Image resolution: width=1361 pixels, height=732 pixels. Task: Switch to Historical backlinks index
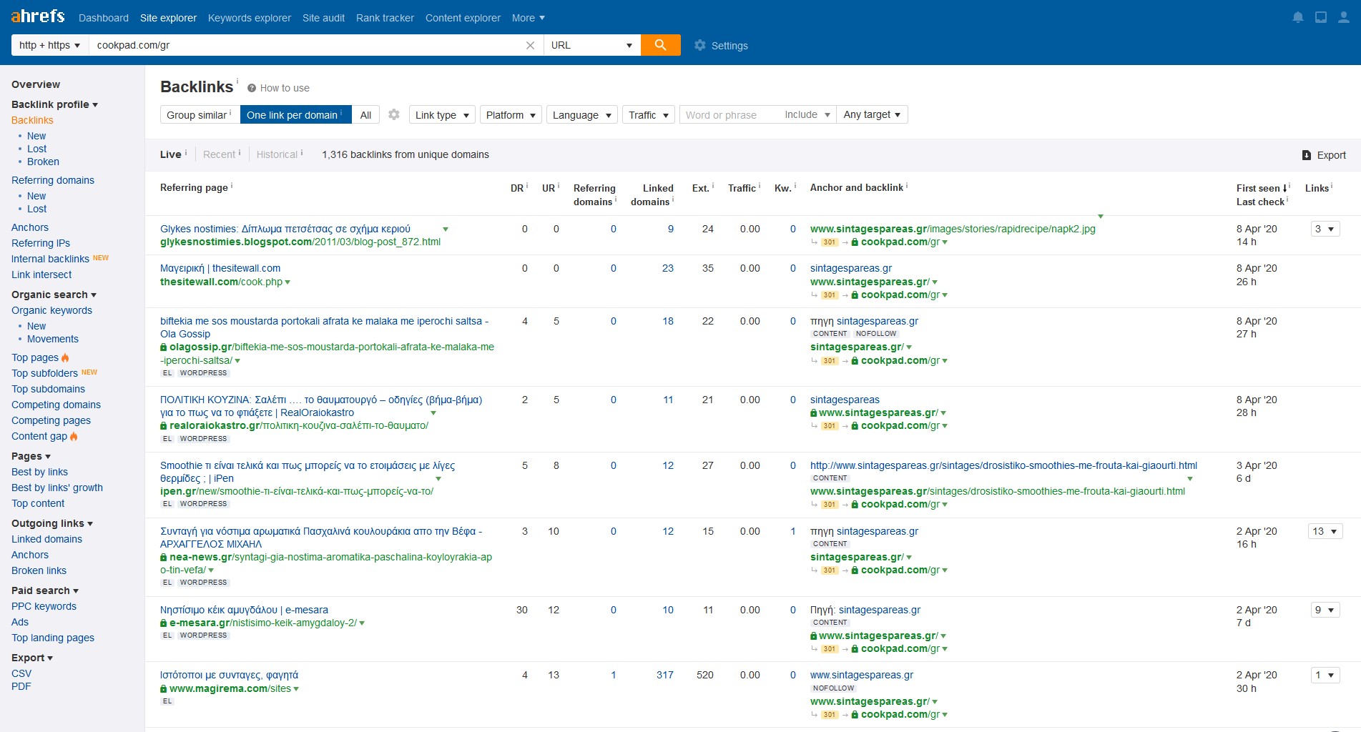[x=277, y=154]
